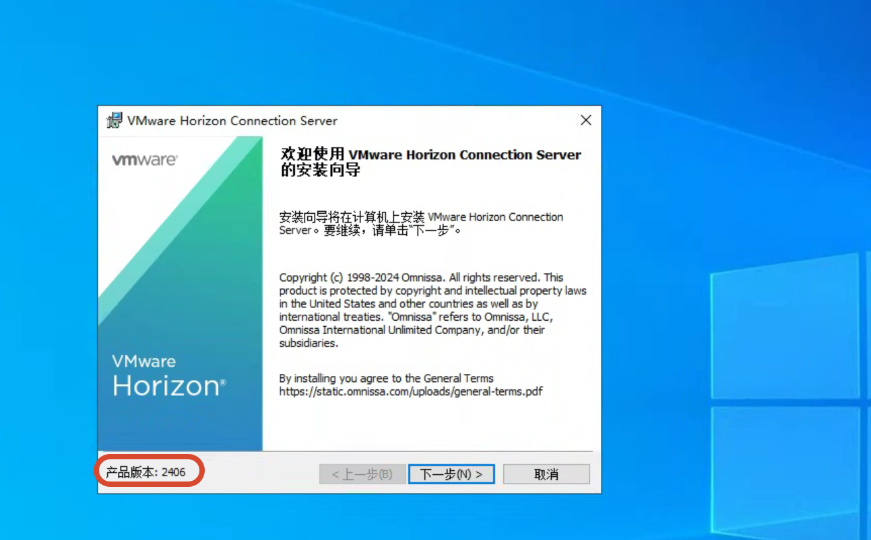Screen dimensions: 871x540
Task: Click the window title VMware Horizon Connection Server
Action: 232,121
